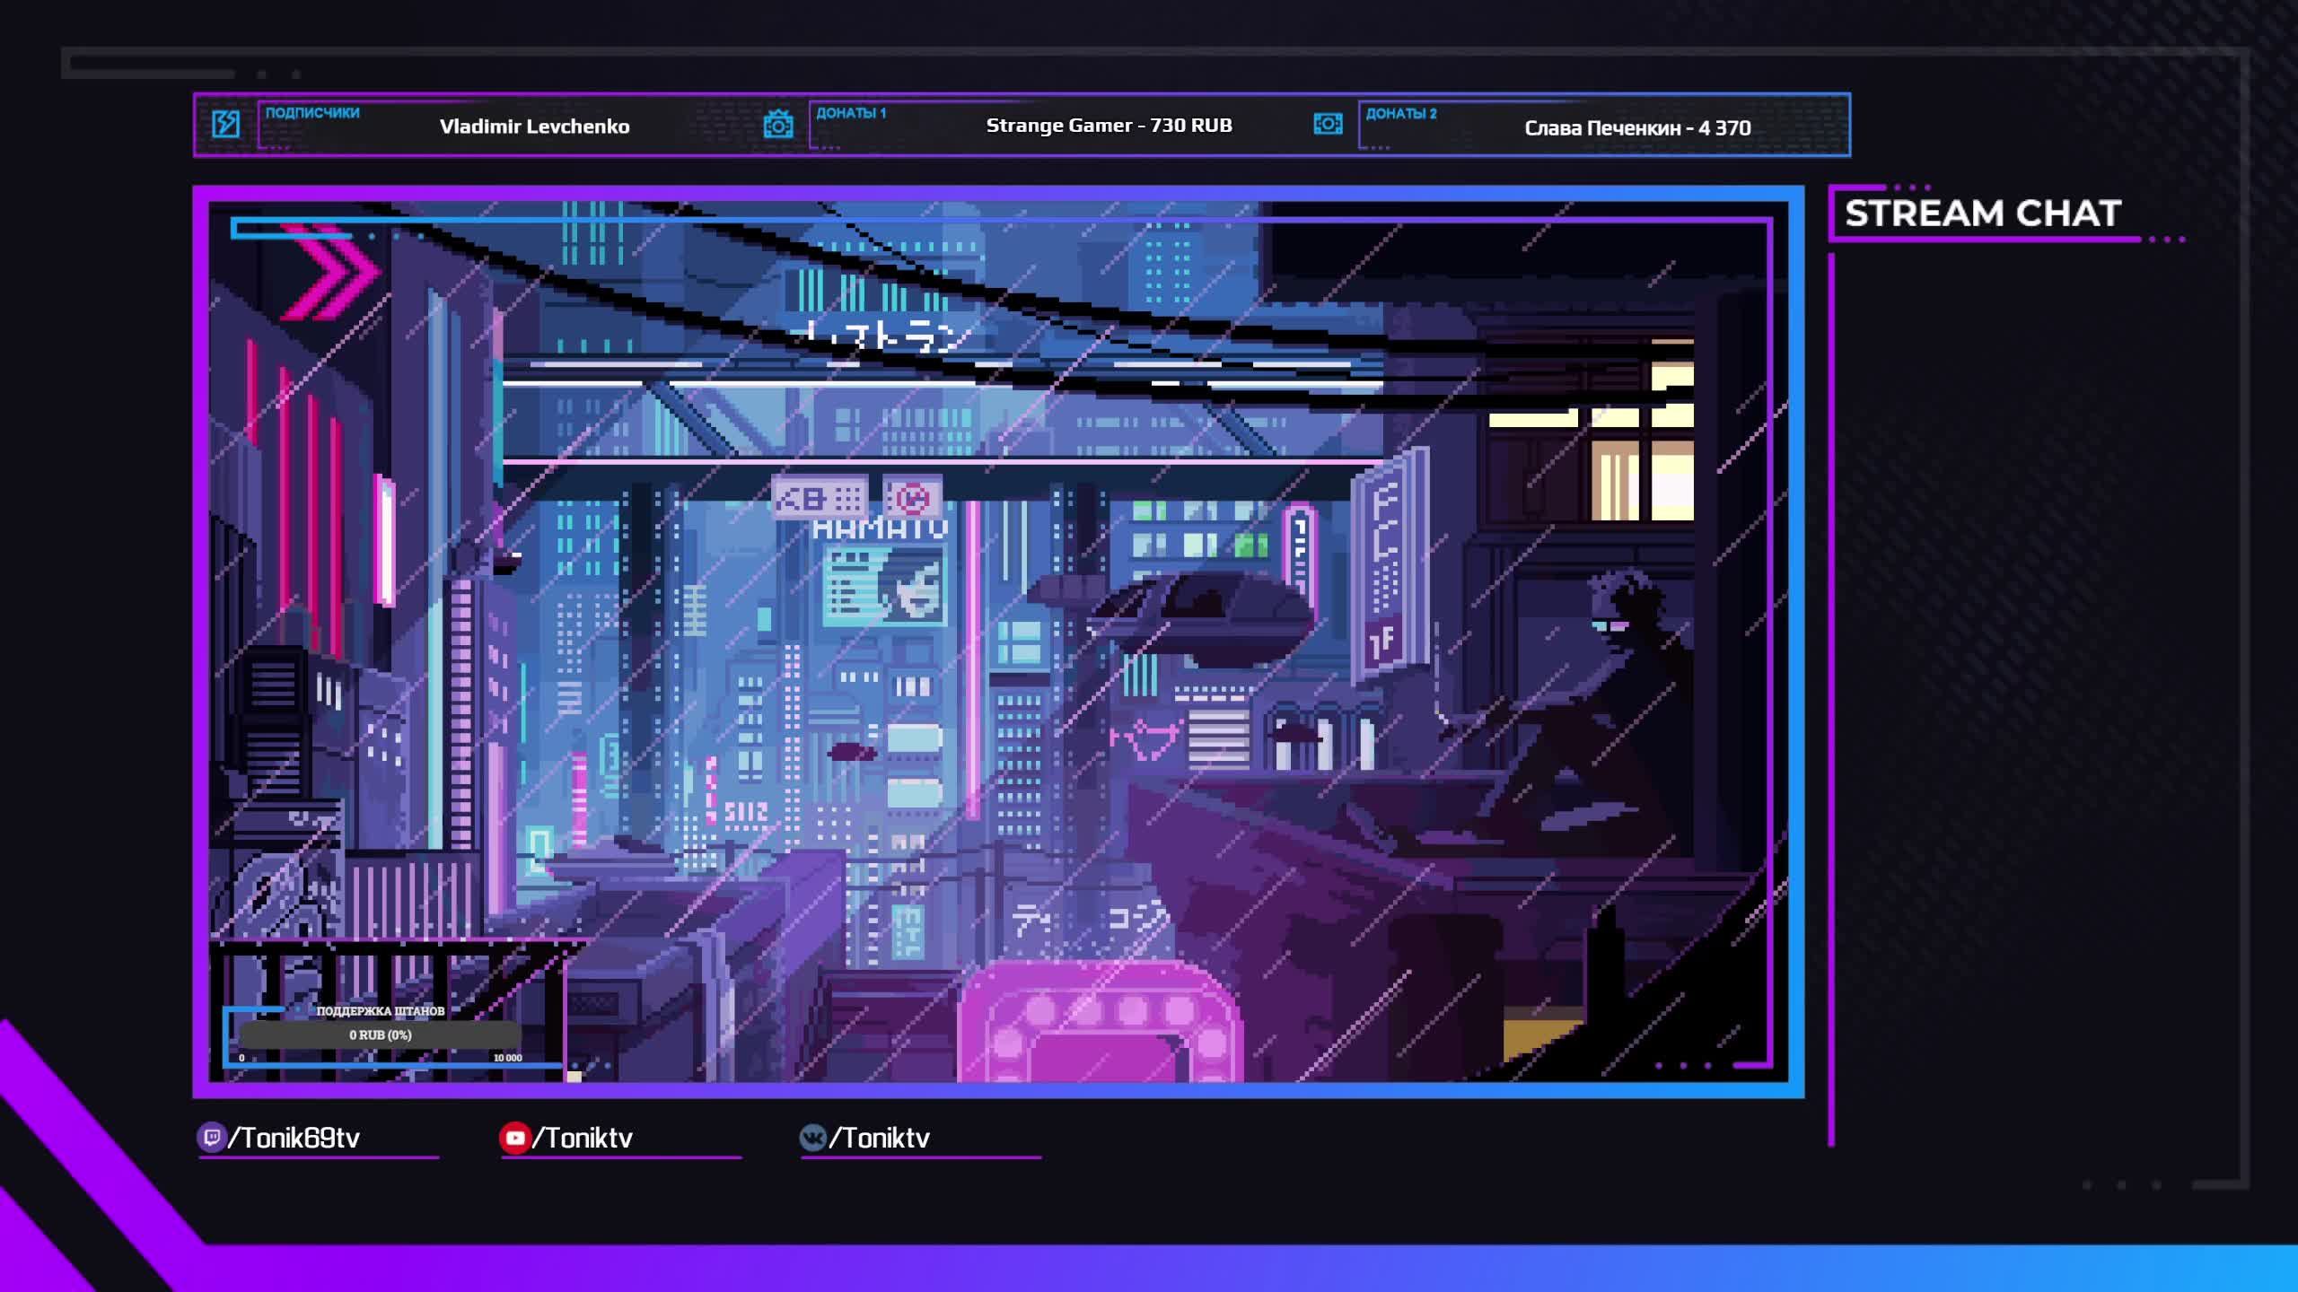
Task: Open the /Tonik69tv Twitch link
Action: (294, 1138)
